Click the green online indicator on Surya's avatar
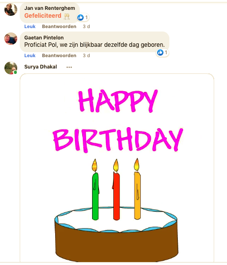The width and height of the screenshot is (227, 265). 15,72
